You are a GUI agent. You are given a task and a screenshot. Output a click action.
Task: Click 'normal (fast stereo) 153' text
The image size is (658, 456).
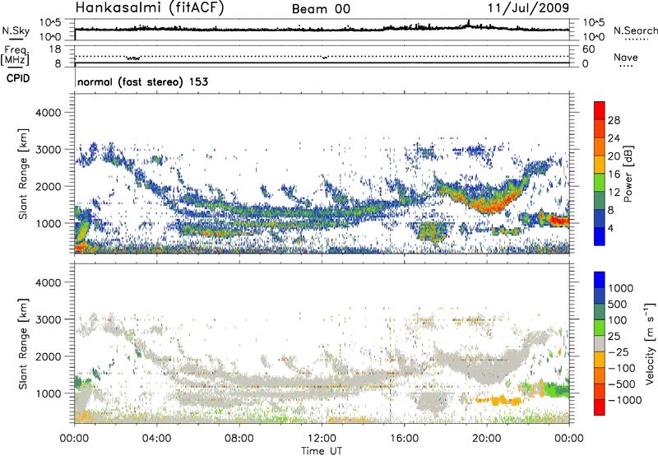(x=142, y=81)
